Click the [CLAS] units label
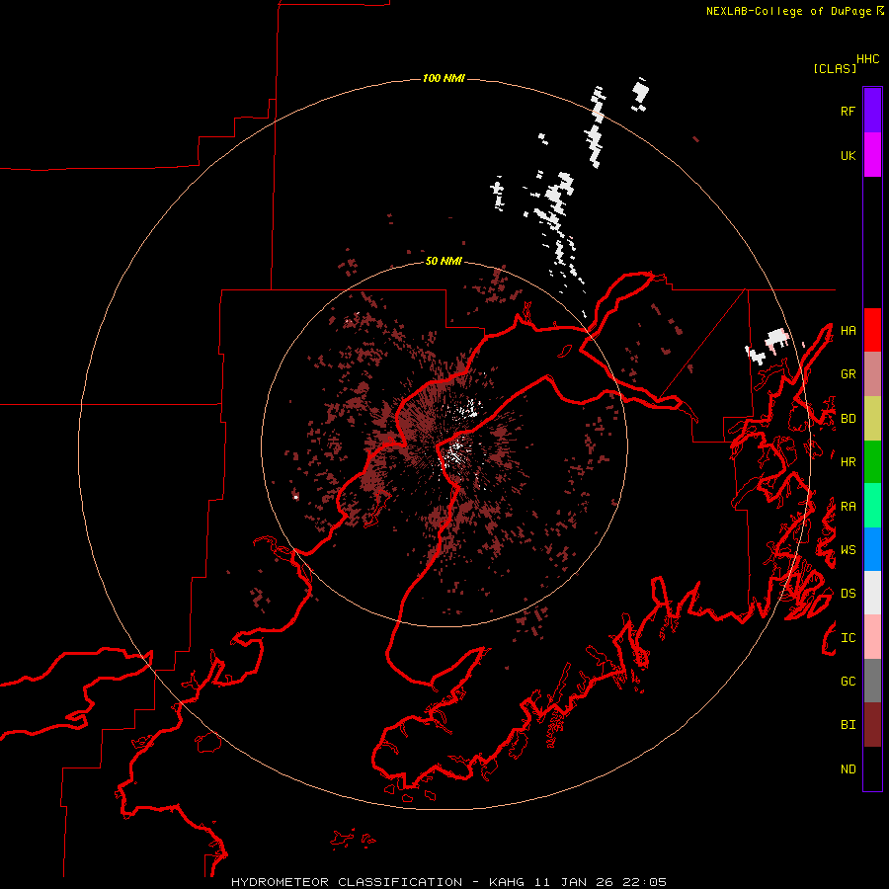 pos(835,68)
